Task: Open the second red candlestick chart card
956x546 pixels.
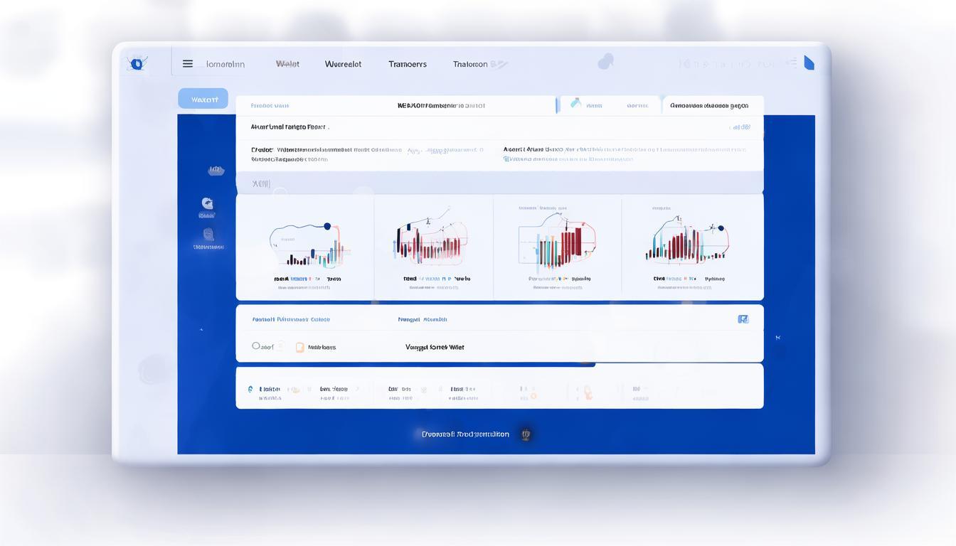Action: point(433,246)
